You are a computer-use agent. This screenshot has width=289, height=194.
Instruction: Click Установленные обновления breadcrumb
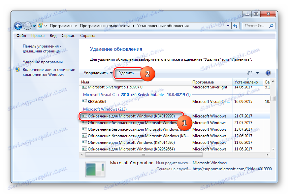(x=163, y=26)
